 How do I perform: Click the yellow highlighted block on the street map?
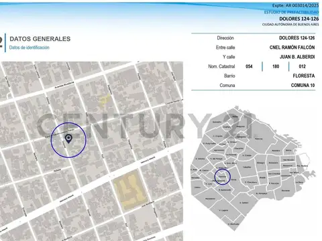[x=131, y=190]
